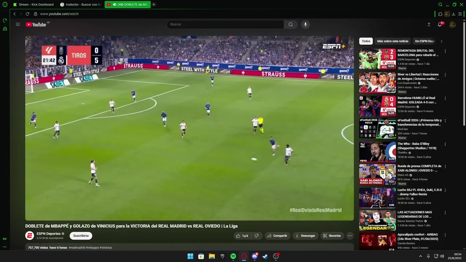
Task: Click the Descargar download button
Action: [305, 236]
